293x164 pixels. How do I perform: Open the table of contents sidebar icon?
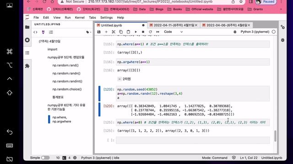tap(27, 53)
